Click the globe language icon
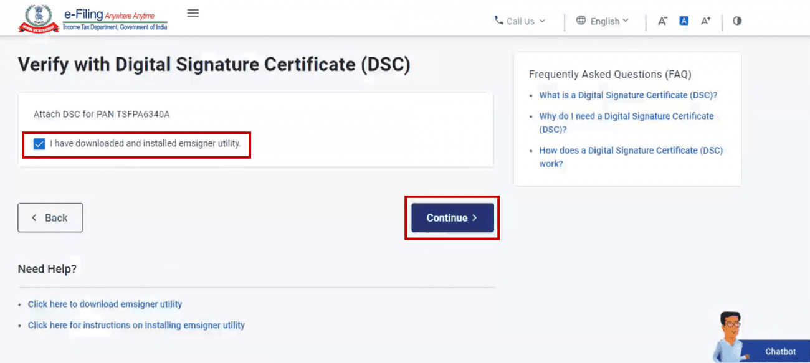Viewport: 810px width, 363px height. tap(581, 21)
